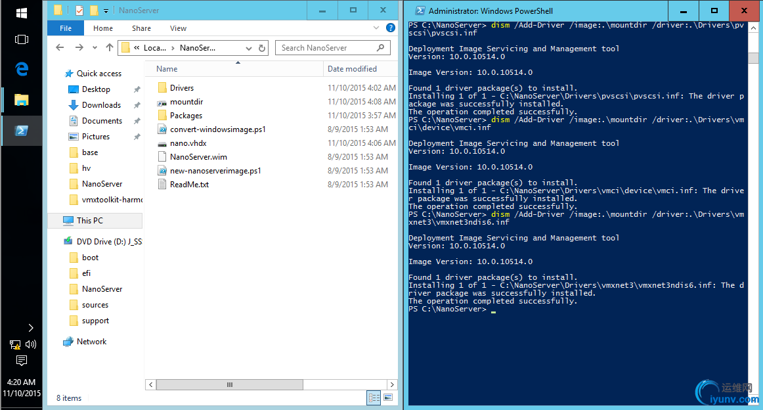Click the PowerShell icon in the taskbar
The width and height of the screenshot is (763, 410).
click(21, 131)
